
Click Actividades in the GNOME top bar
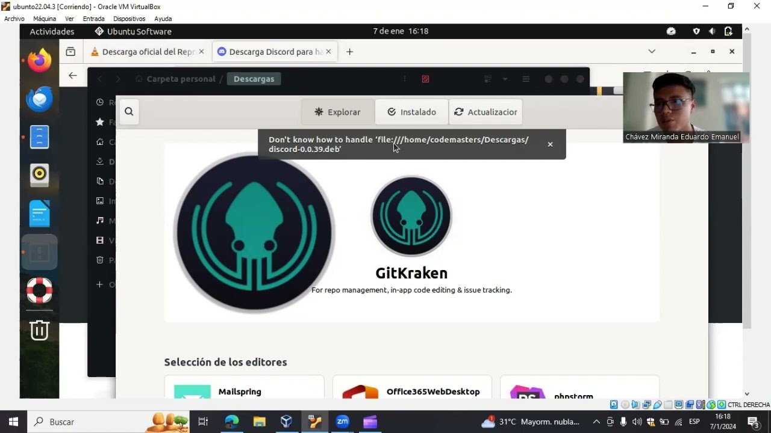52,31
